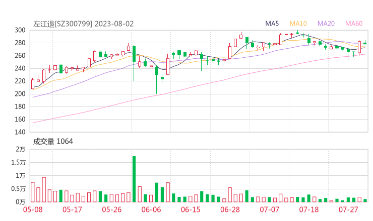373x221 pixels.
Task: Click the 0.5万 volume axis label
Action: 18,189
